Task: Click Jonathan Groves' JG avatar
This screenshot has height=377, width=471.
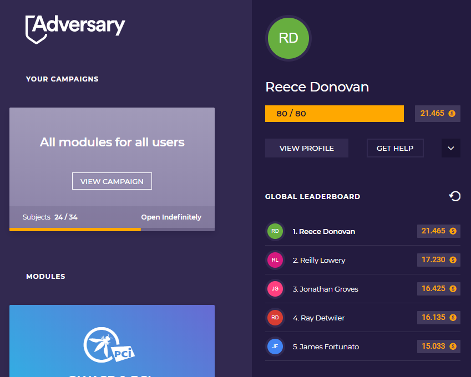Action: pyautogui.click(x=275, y=289)
